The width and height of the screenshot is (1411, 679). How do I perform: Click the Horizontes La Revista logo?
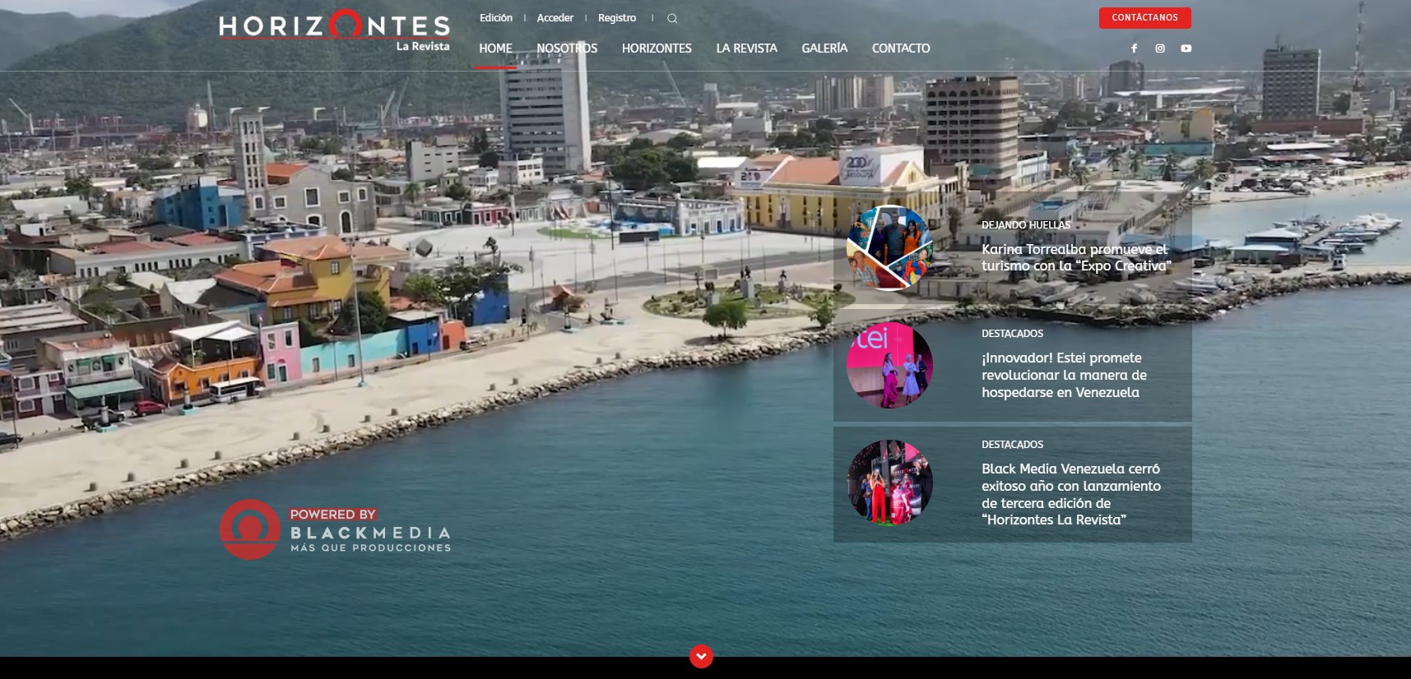tap(334, 30)
